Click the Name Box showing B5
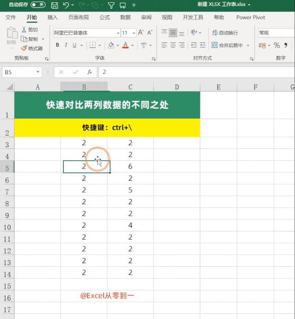This screenshot has height=319, width=295. (22, 72)
